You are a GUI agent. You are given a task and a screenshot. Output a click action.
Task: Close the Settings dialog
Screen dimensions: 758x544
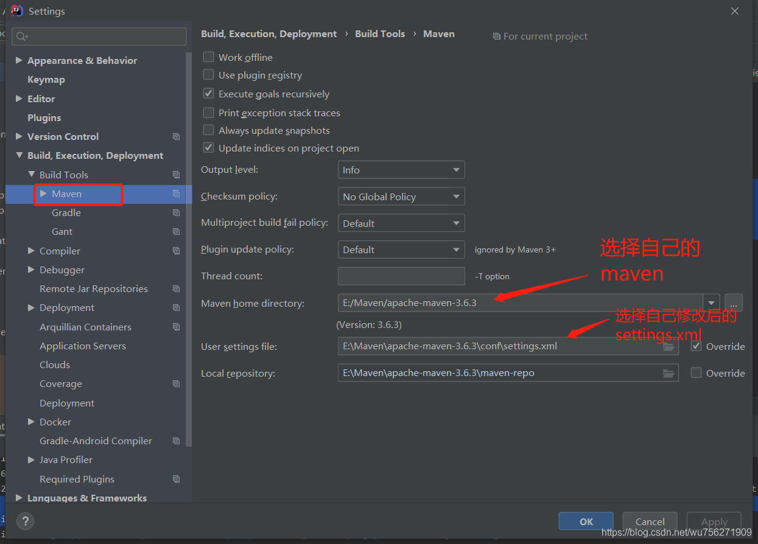pyautogui.click(x=735, y=11)
